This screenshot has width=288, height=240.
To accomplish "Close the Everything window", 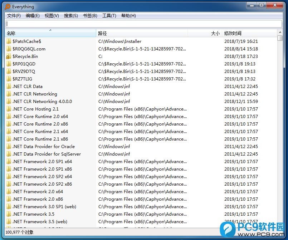I will (275, 5).
